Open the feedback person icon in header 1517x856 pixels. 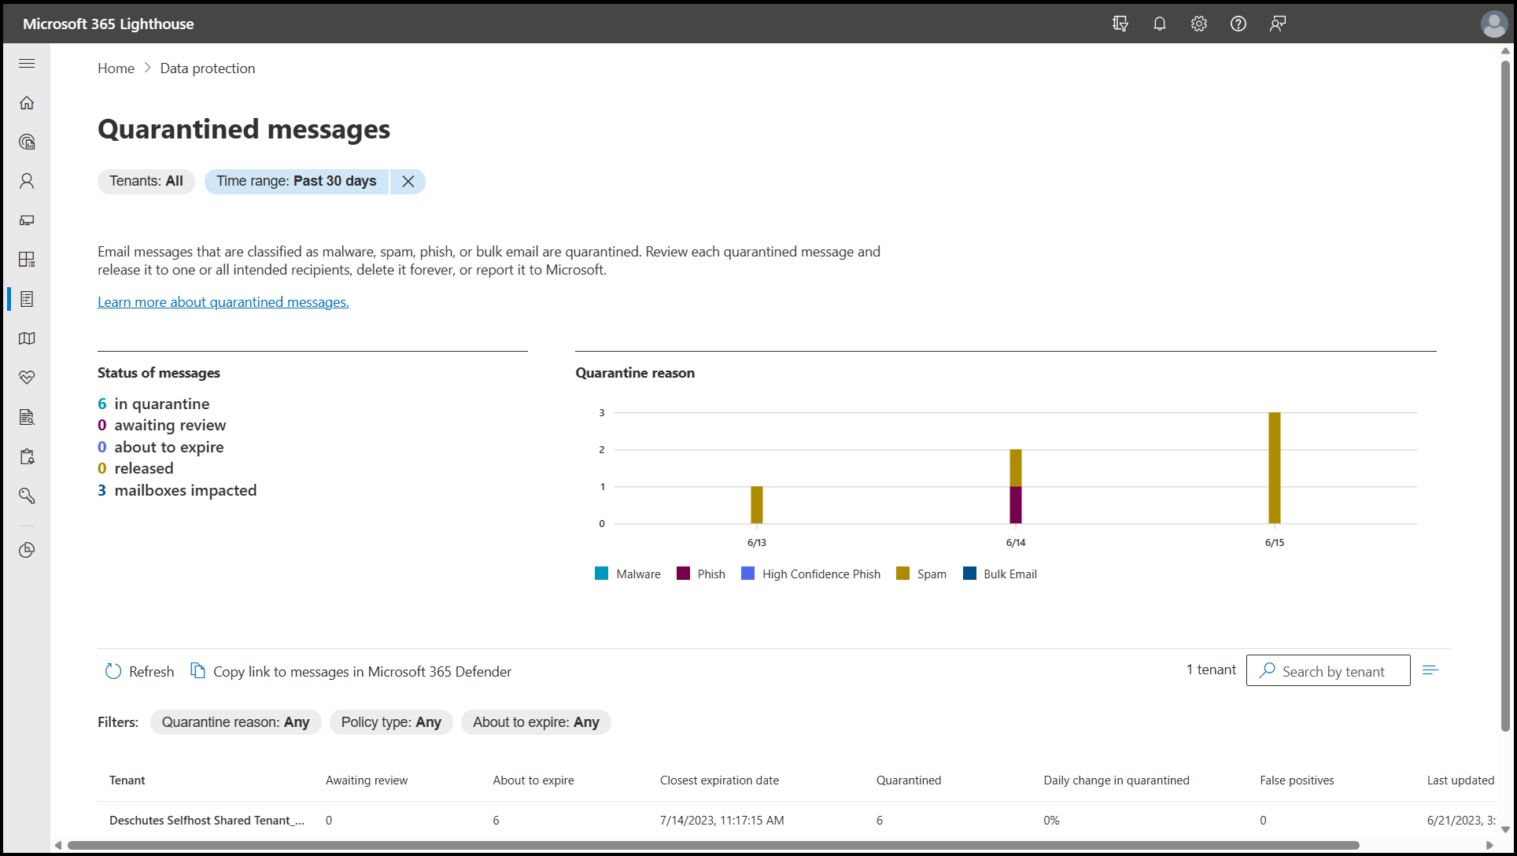tap(1278, 24)
